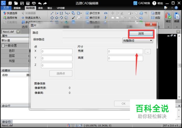Screen dimensions: 182x128
Task: Click the brush style tool icon
Action: 73,18
